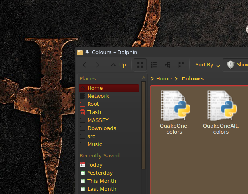The image size is (248, 194).
Task: Click the pin icon in title bar
Action: pos(87,52)
